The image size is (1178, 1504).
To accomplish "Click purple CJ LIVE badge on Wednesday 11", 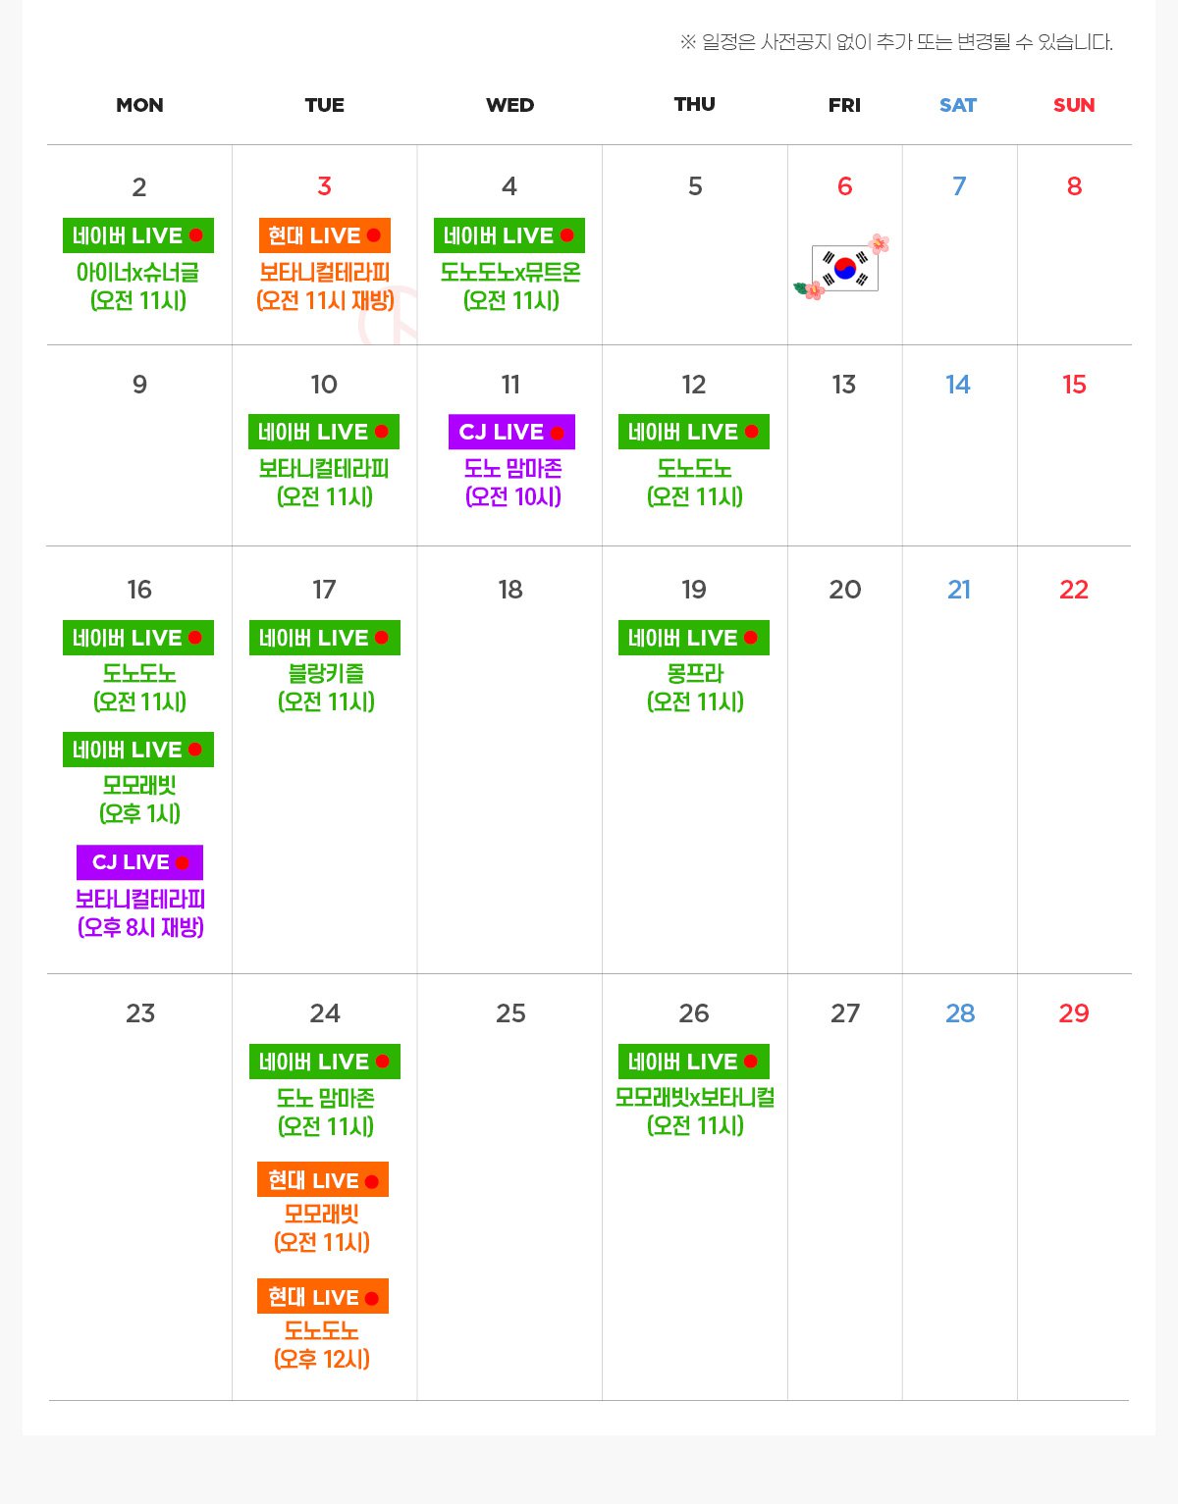I will [511, 432].
